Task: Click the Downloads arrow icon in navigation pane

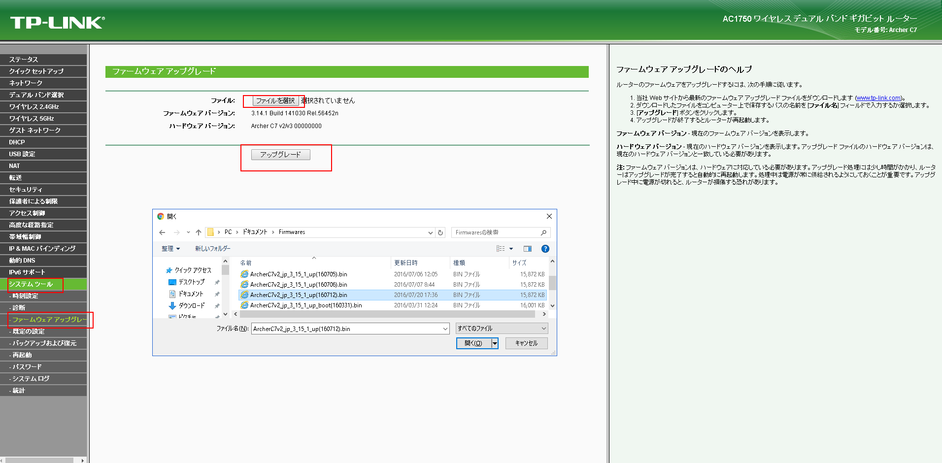Action: pyautogui.click(x=172, y=306)
